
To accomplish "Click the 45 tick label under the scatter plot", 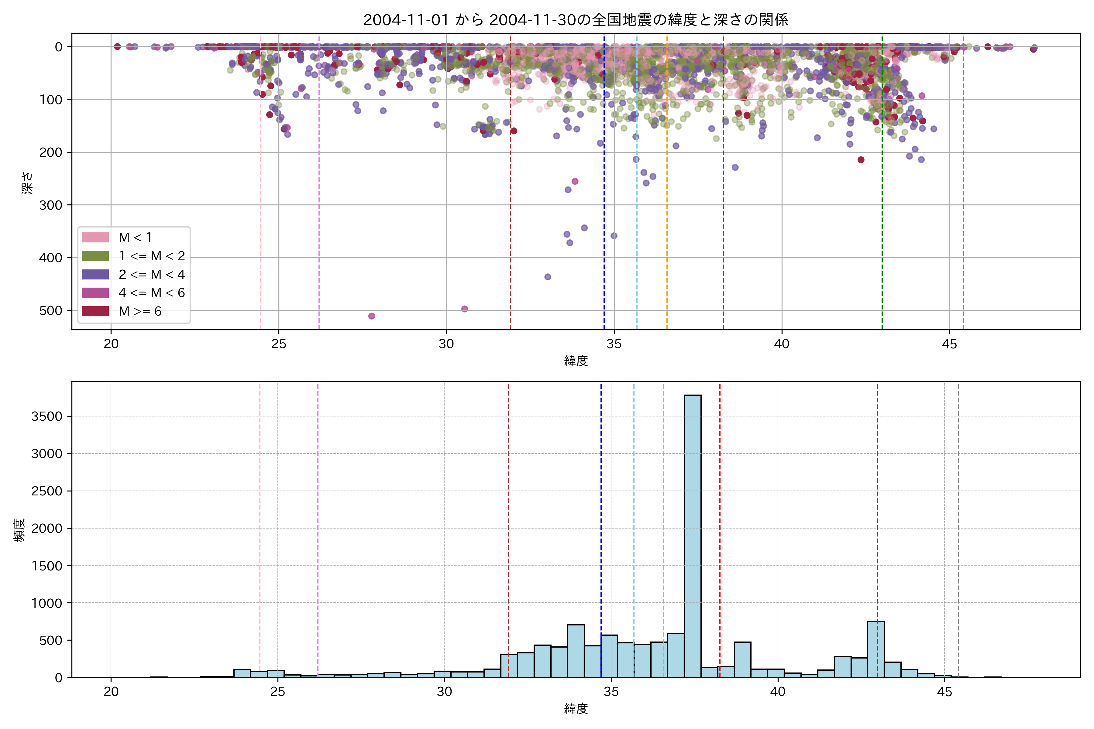I will [x=949, y=344].
